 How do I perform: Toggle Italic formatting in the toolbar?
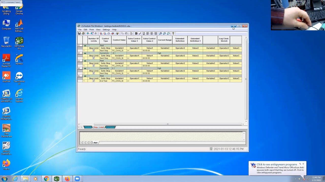(x=140, y=33)
